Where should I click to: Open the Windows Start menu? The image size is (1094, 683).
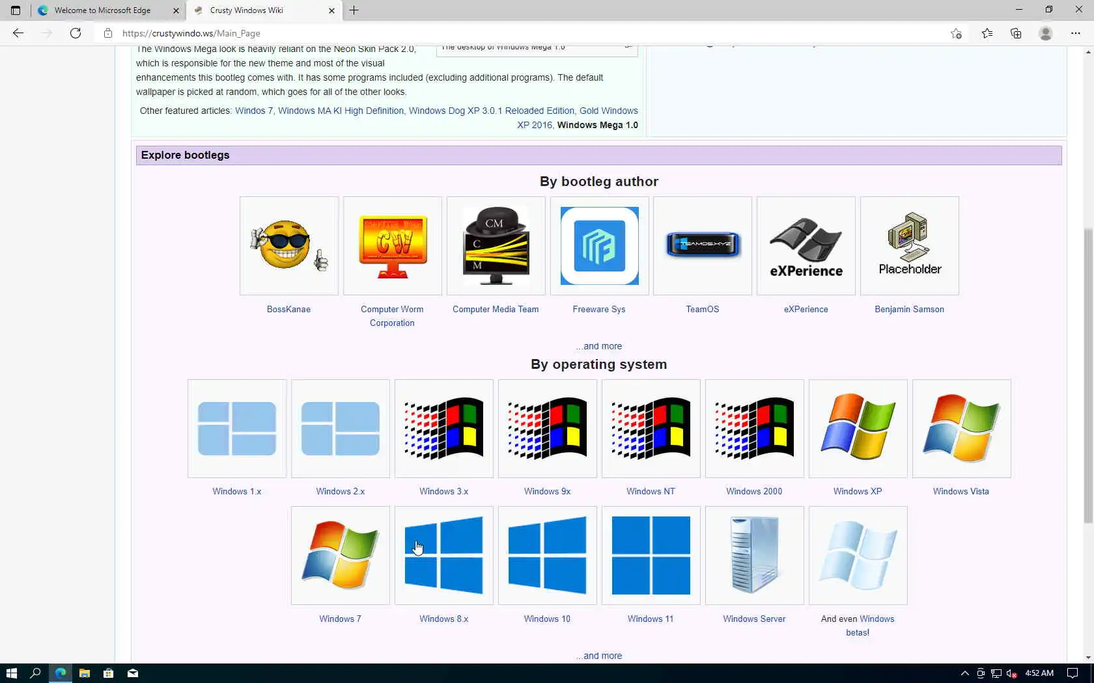11,673
